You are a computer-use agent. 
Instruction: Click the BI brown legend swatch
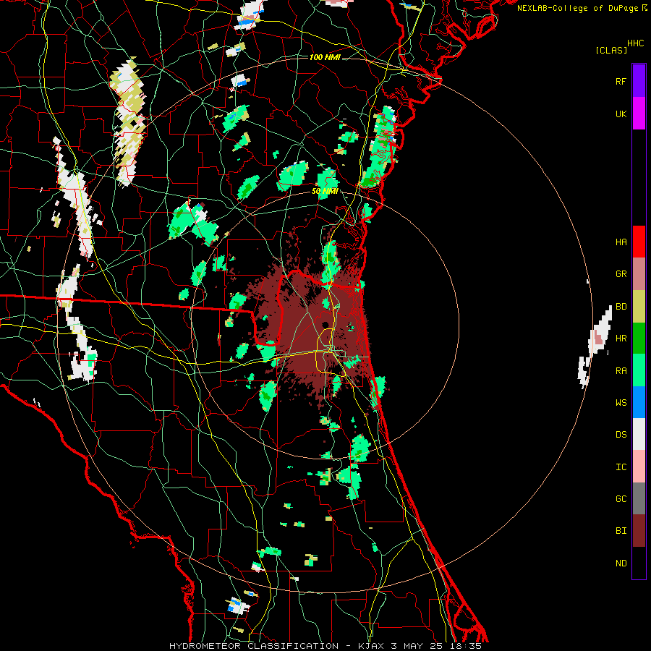pos(639,531)
